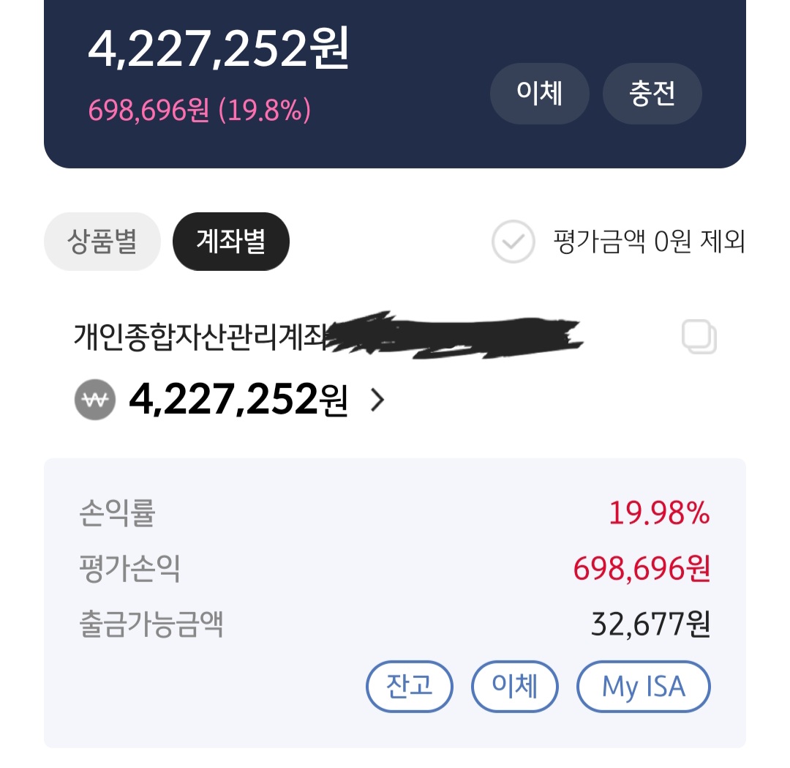
Task: Open the 잔고 balance button
Action: (x=410, y=687)
